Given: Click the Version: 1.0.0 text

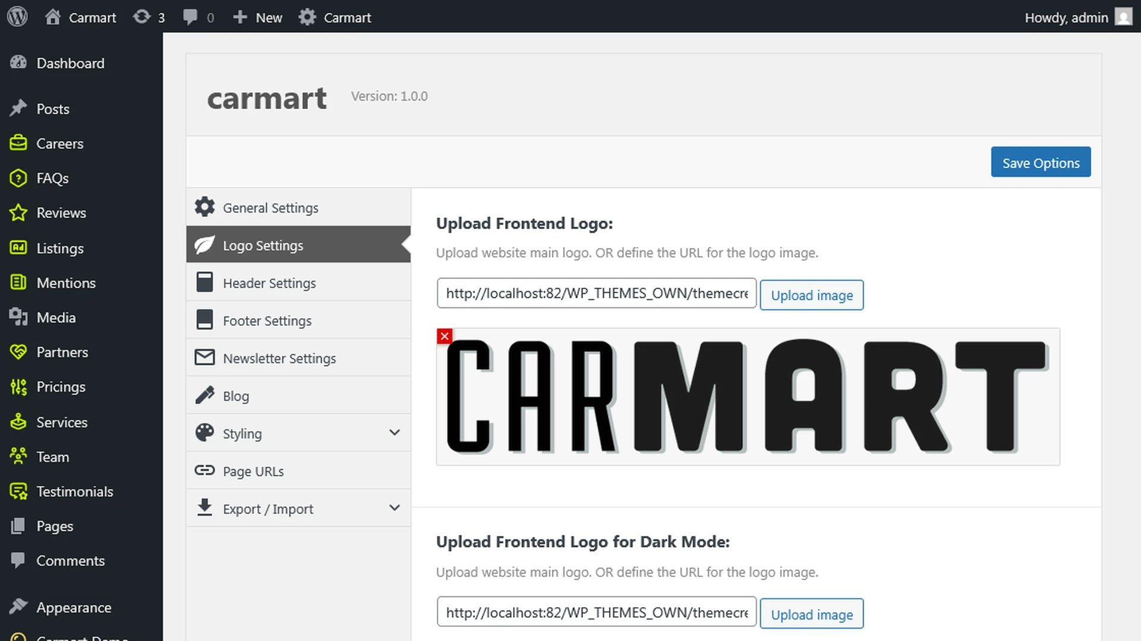Looking at the screenshot, I should (x=389, y=96).
